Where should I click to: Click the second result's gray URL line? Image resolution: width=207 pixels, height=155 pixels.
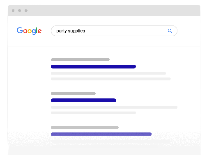pos(73,93)
